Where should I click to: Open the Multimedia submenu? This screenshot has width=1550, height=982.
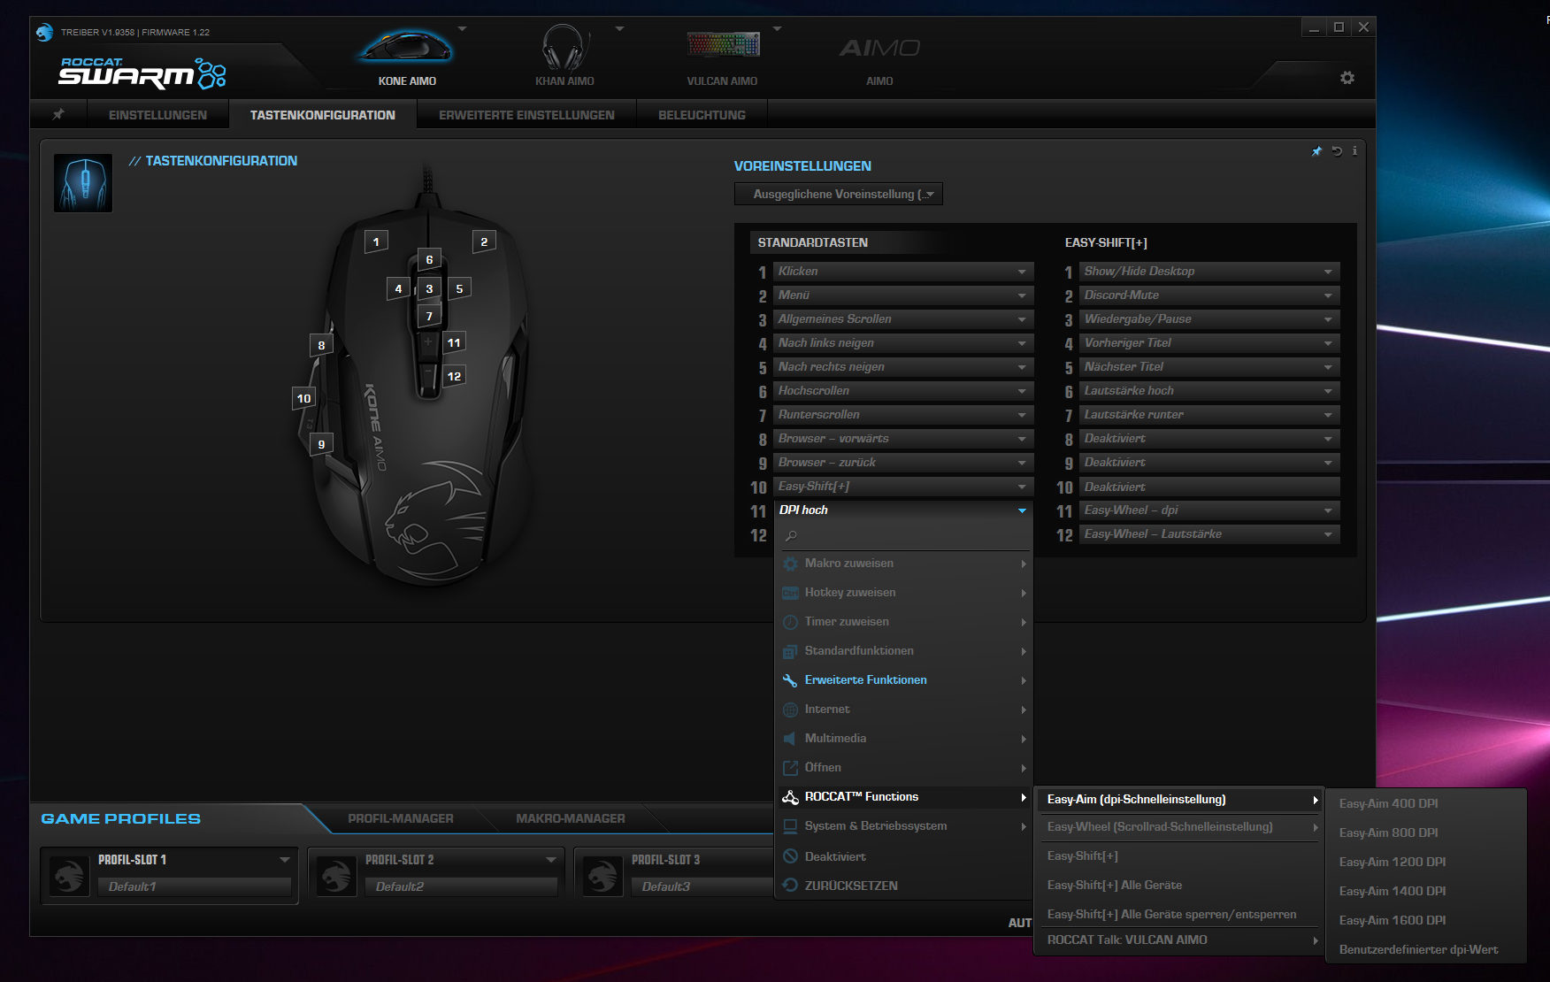tap(904, 739)
